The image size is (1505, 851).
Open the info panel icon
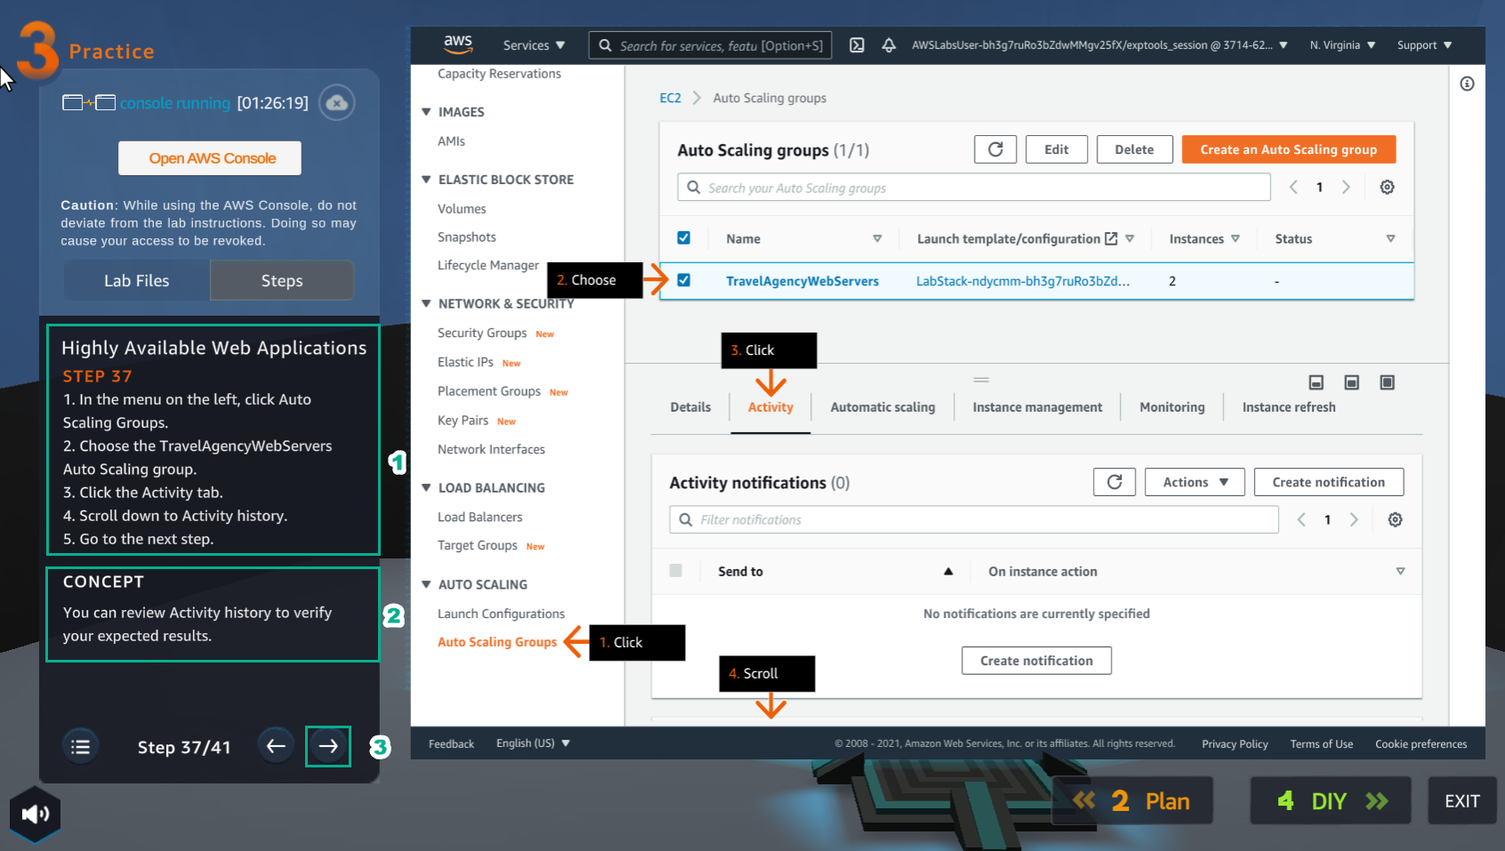coord(1467,84)
